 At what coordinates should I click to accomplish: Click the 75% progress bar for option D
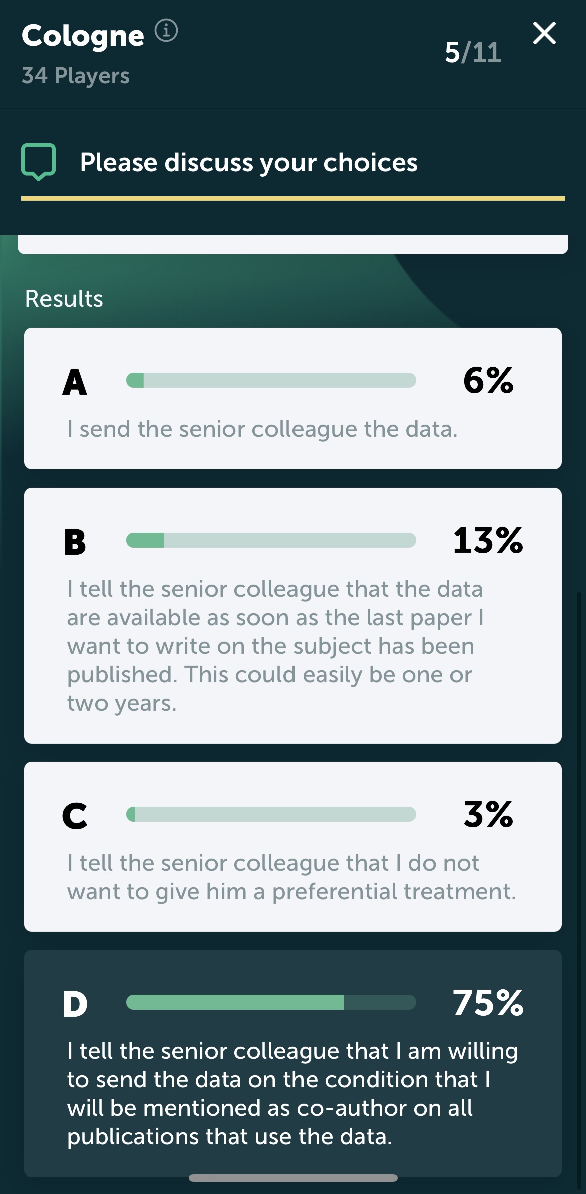click(x=271, y=1002)
